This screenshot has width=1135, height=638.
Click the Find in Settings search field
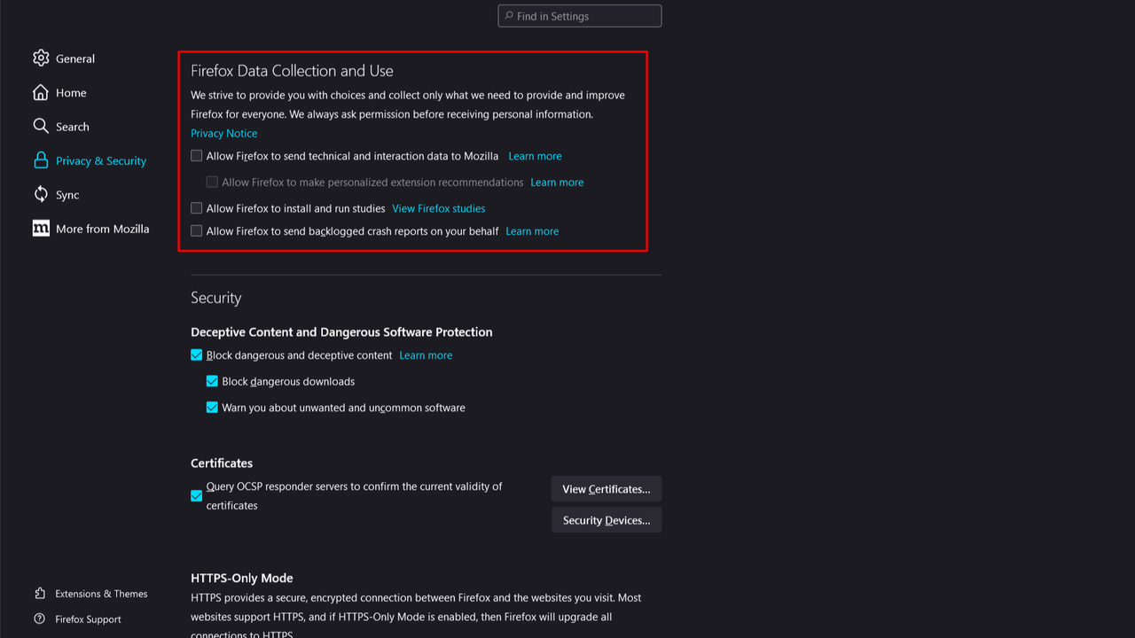pos(580,16)
